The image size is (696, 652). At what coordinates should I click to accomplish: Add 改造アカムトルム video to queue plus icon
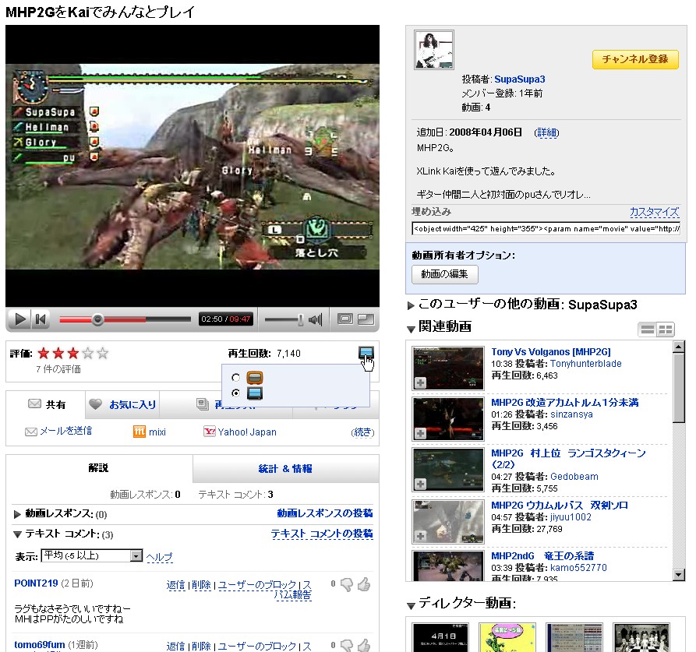[420, 433]
